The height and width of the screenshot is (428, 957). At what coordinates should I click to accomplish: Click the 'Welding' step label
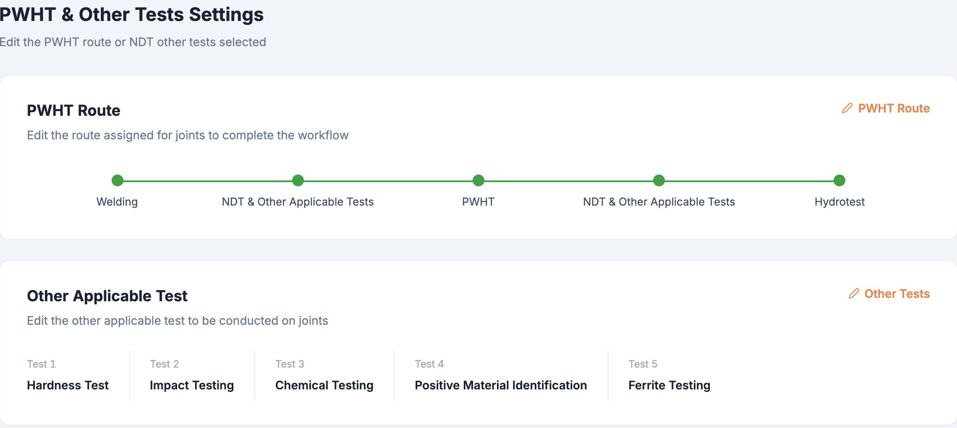117,202
